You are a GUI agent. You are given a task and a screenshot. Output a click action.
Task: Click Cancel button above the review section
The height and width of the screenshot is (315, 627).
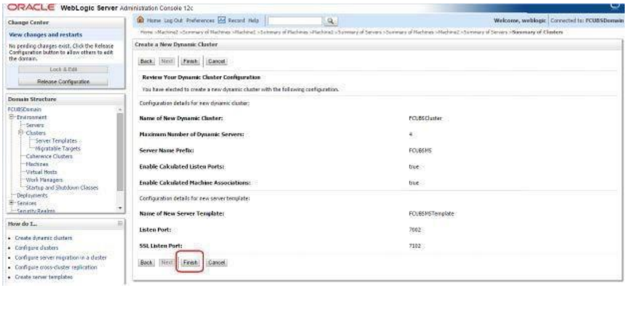click(217, 61)
